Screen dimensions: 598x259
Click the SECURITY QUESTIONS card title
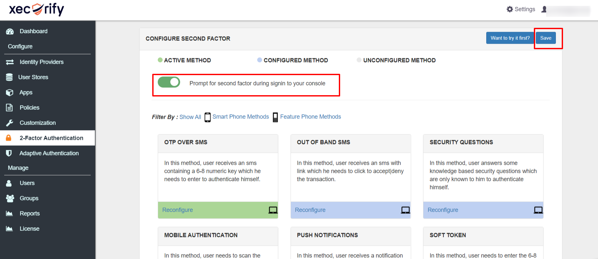point(461,142)
